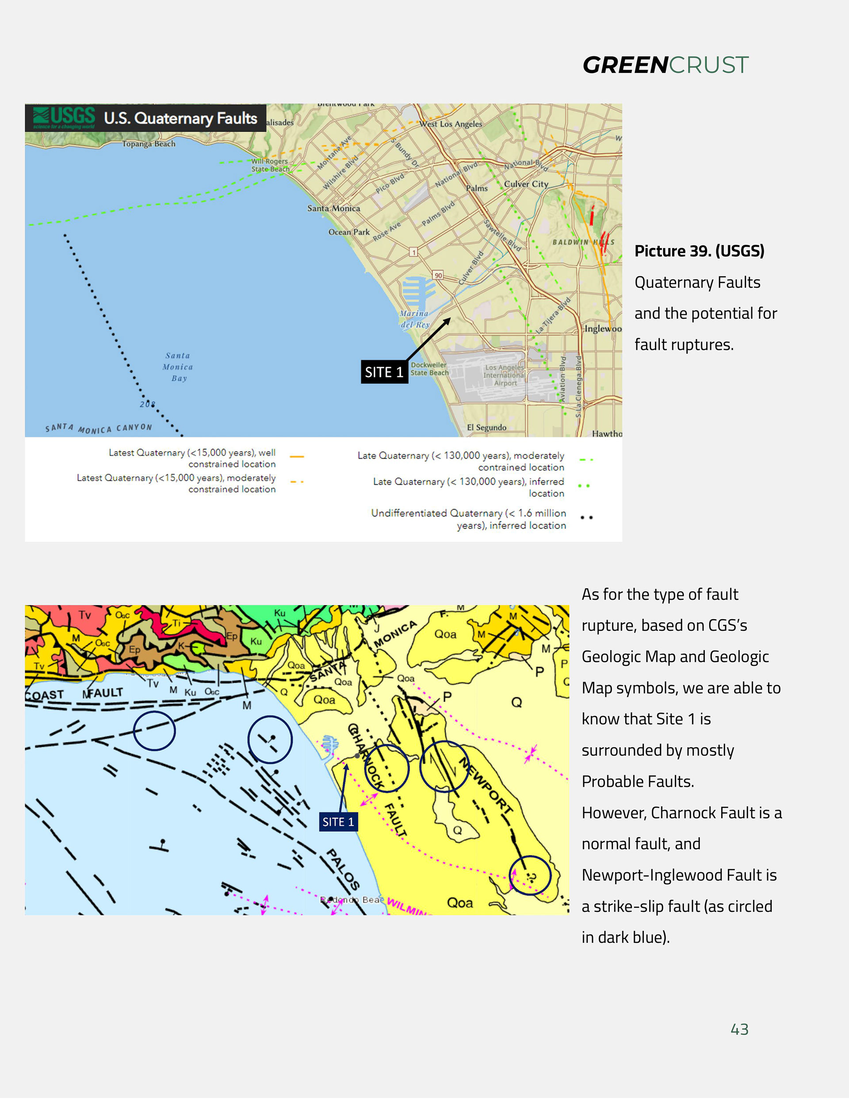Click the Route 1 highway shield
The height and width of the screenshot is (1099, 849).
413,252
